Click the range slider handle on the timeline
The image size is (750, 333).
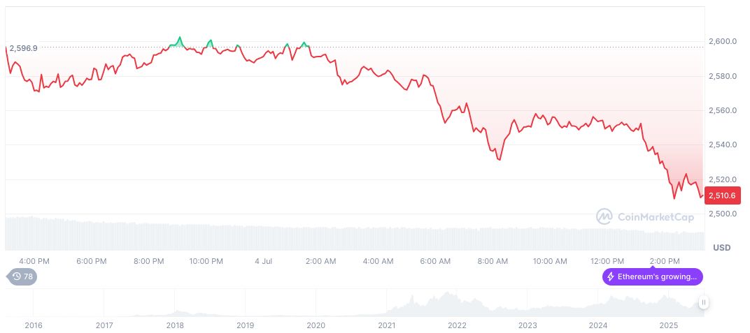point(703,302)
